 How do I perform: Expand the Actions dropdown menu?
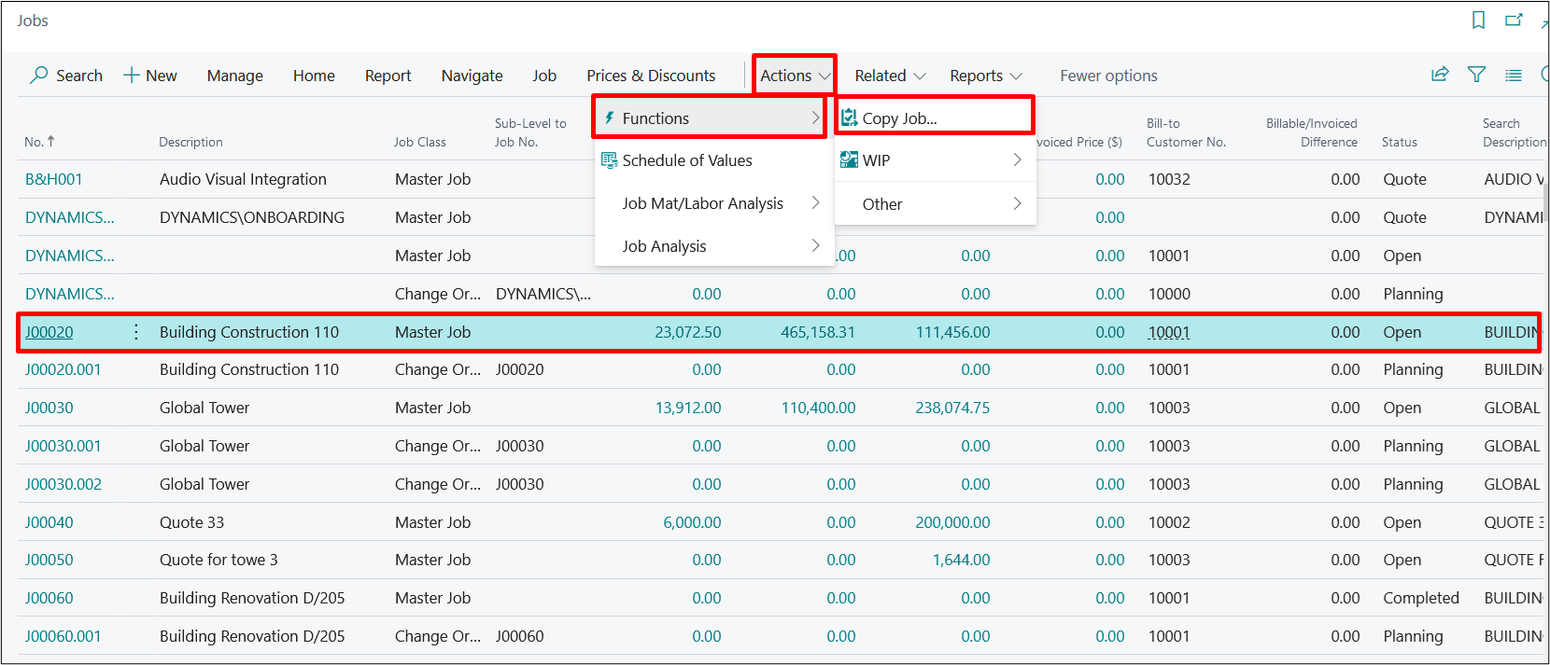point(795,76)
